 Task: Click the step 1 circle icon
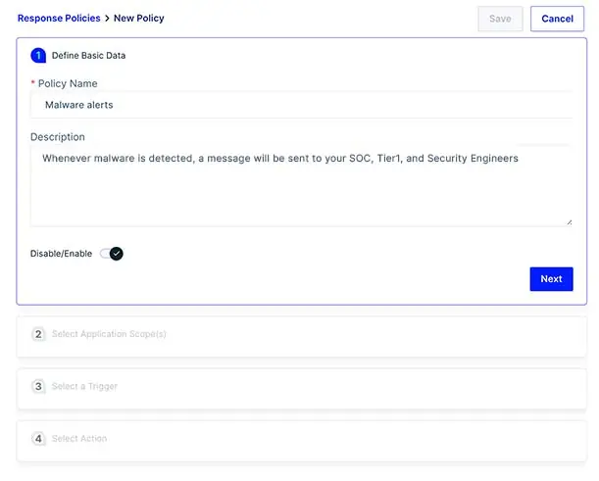pos(38,56)
